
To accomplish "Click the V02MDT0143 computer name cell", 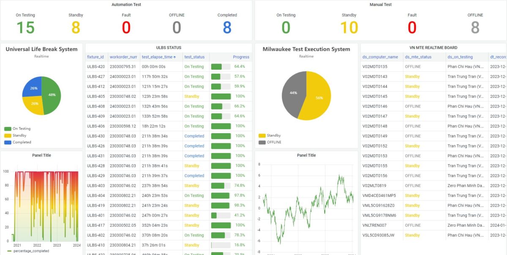I will [x=375, y=77].
